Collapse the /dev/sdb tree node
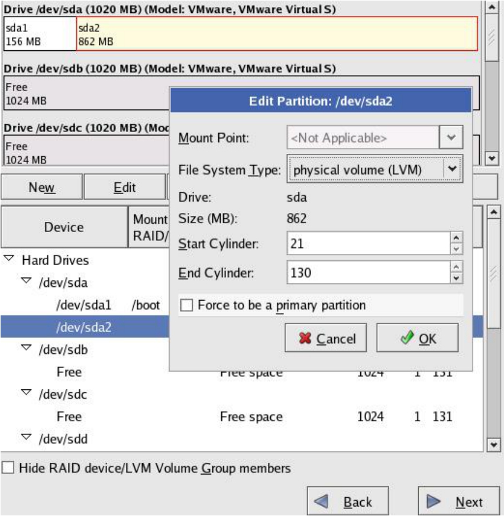The width and height of the screenshot is (504, 516). [x=26, y=349]
